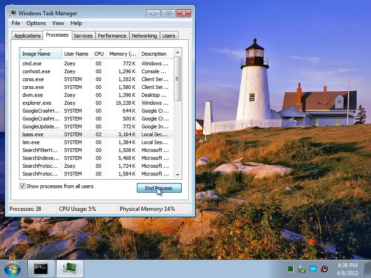Click the blue monitor network tray icon
This screenshot has width=371, height=278.
(313, 269)
